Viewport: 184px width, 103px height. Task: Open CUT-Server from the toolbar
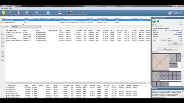pyautogui.click(x=27, y=13)
